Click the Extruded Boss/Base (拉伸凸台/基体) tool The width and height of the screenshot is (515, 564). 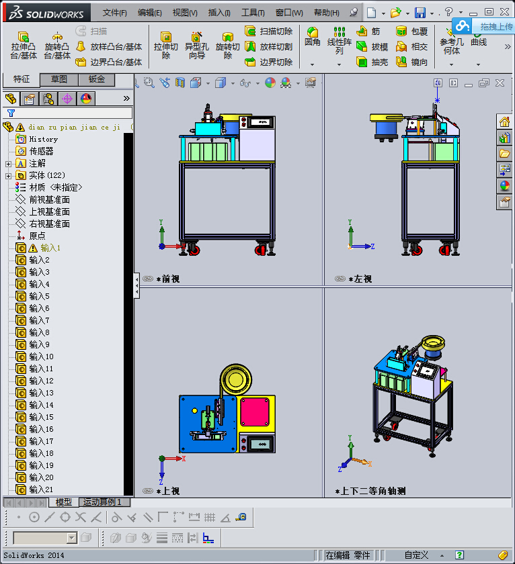(24, 46)
